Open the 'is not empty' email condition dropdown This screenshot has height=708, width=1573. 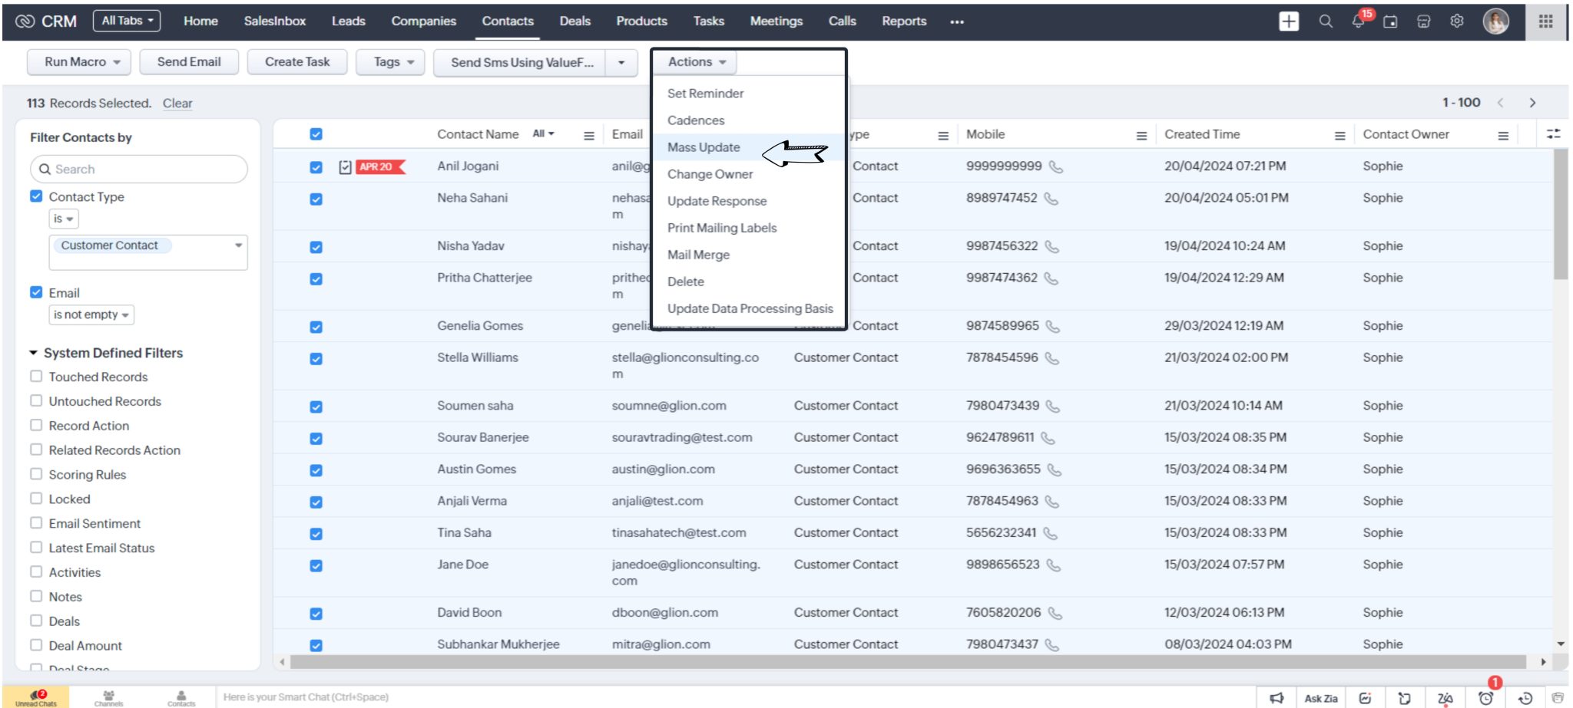click(91, 314)
